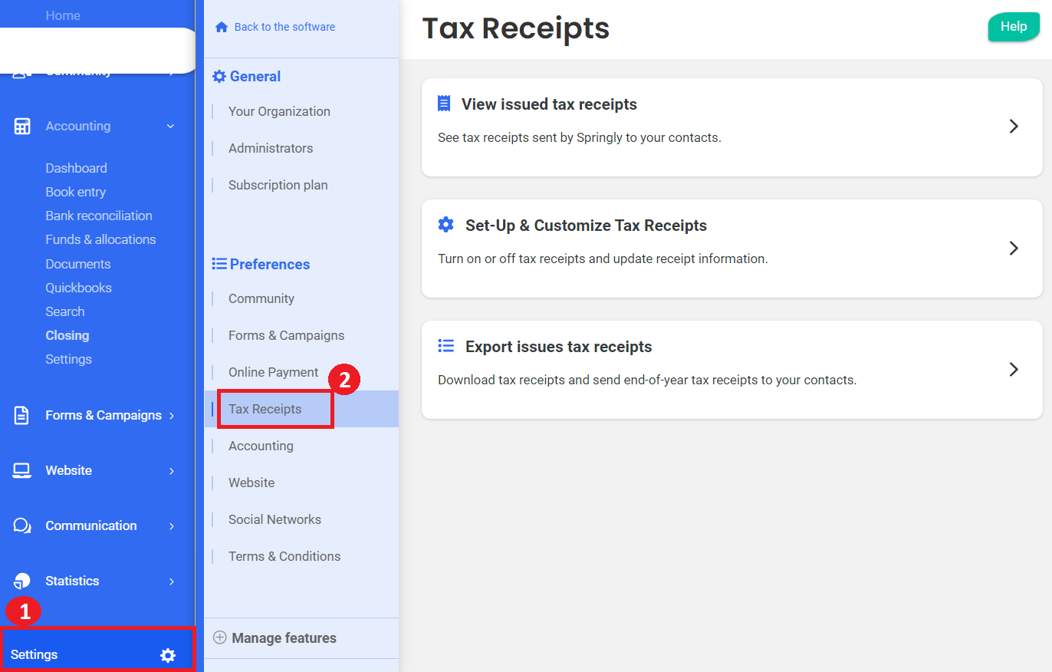Viewport: 1052px width, 672px height.
Task: Expand the Statistics submenu arrow
Action: click(171, 581)
